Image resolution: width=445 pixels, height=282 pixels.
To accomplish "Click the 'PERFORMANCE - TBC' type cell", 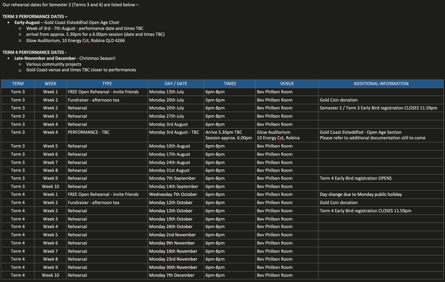I will click(x=88, y=132).
